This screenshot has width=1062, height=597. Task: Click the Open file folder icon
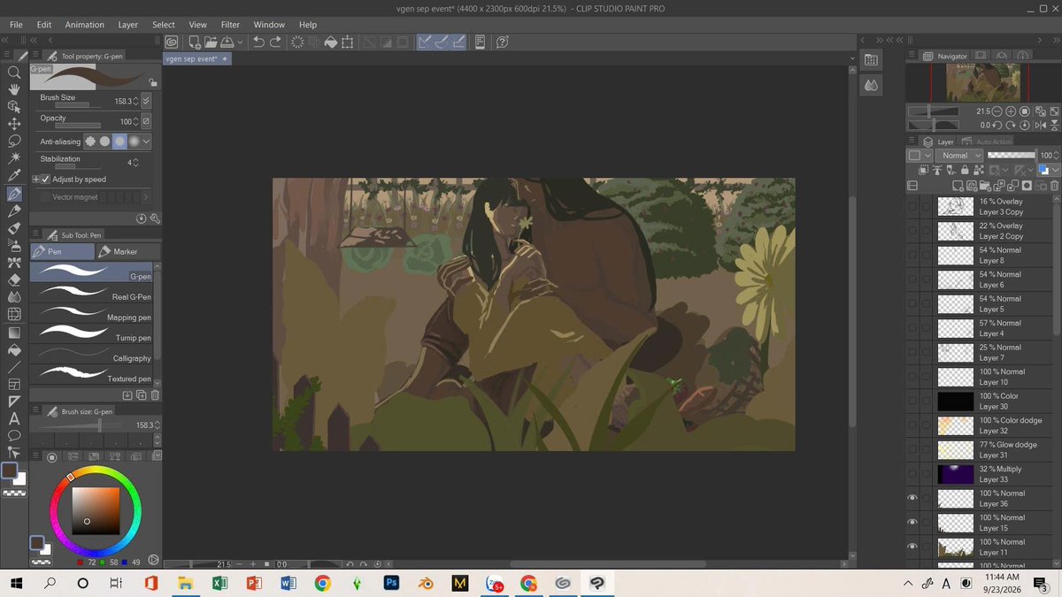[211, 42]
